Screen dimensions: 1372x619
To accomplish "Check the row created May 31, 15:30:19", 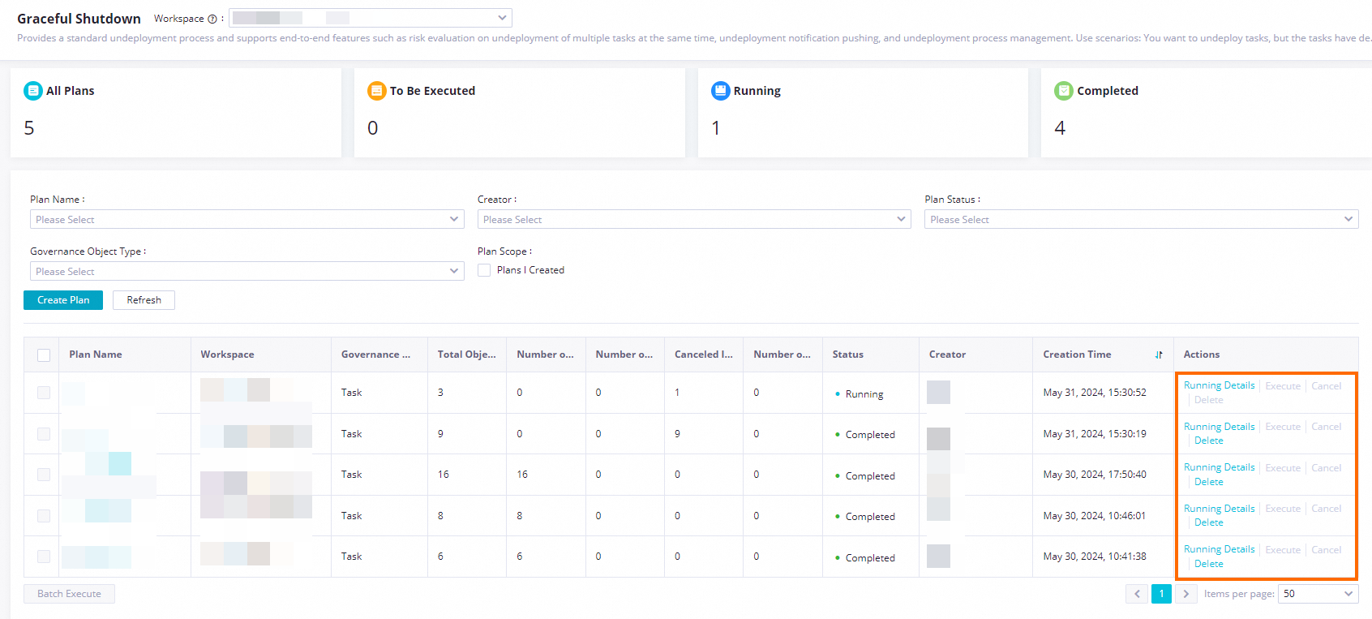I will coord(44,434).
